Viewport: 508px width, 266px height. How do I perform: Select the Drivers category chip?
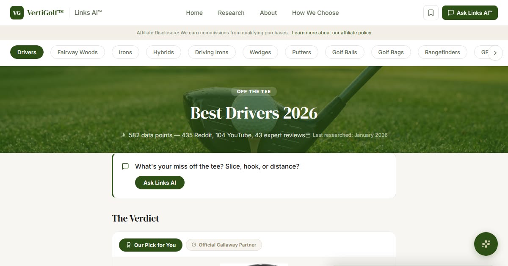27,52
